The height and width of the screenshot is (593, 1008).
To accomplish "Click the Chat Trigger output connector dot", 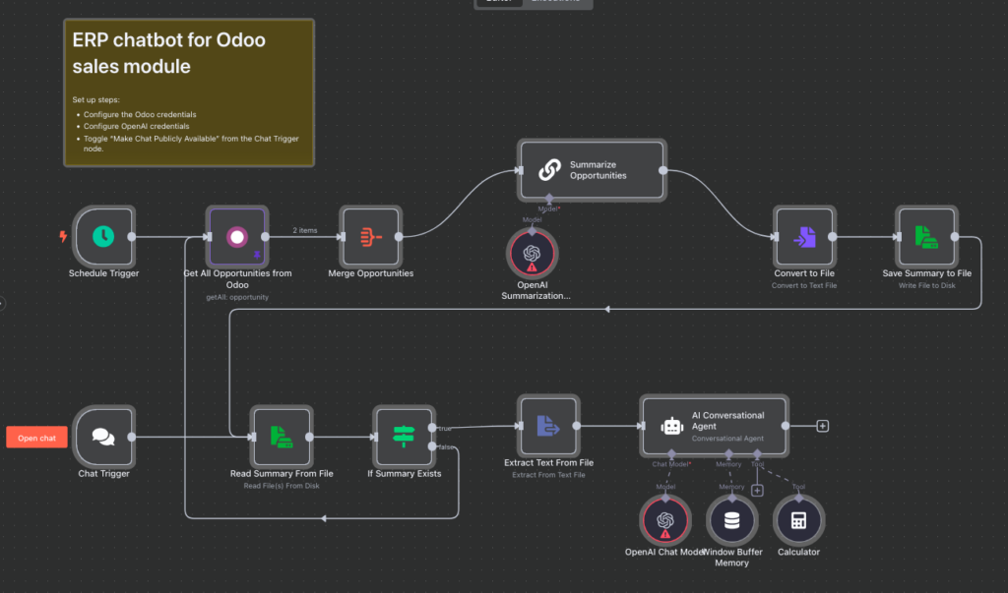I will tap(132, 437).
